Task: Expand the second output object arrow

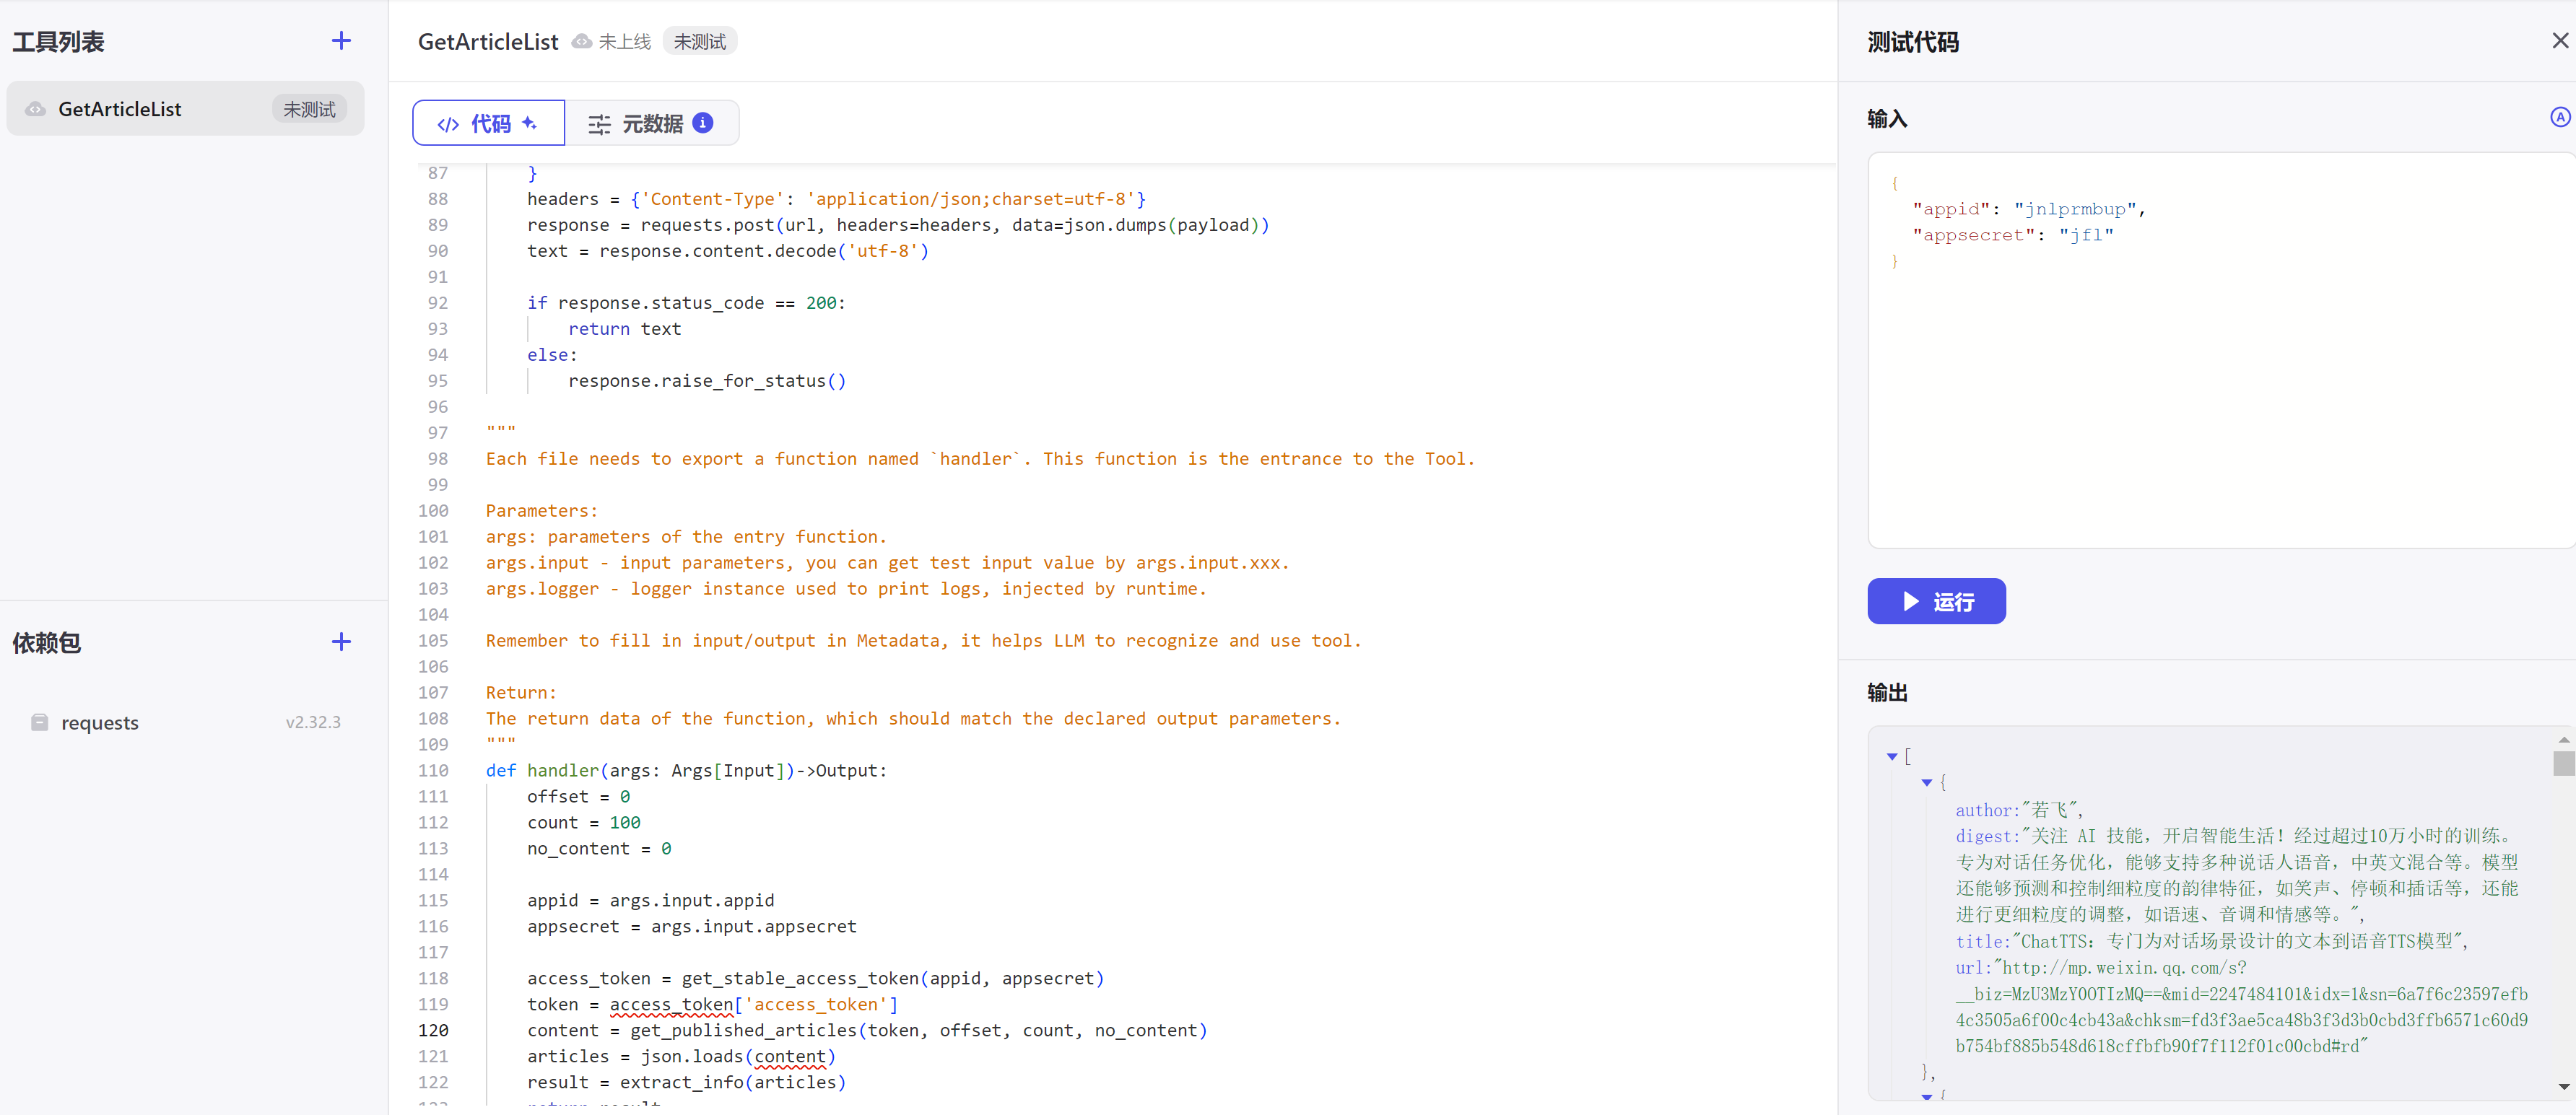Action: click(1926, 1097)
